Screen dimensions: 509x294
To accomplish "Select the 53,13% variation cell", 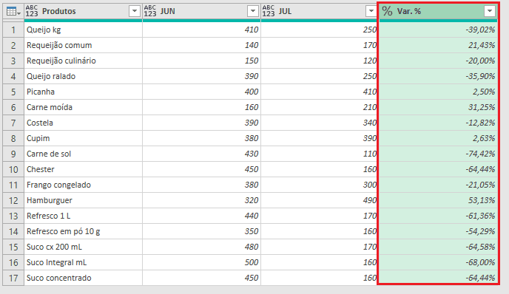I will pos(438,200).
